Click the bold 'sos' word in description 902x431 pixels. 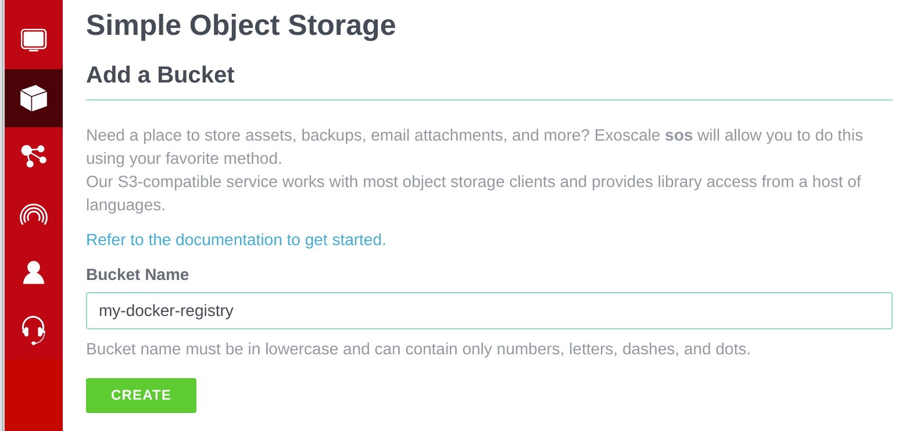coord(678,135)
